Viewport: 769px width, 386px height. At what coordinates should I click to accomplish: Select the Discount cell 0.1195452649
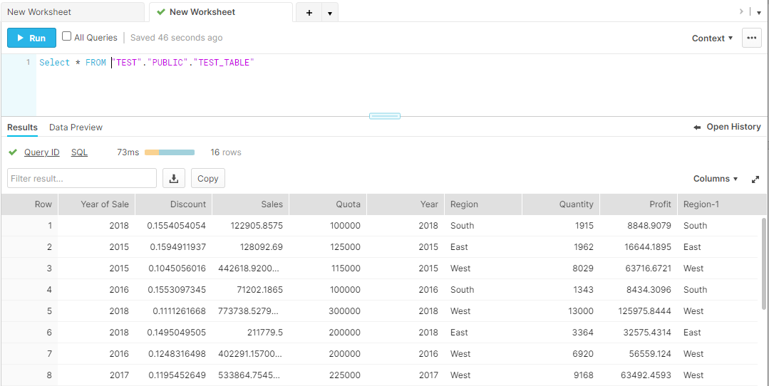tap(174, 375)
